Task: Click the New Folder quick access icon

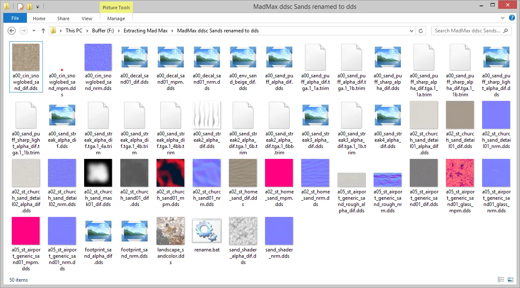Action: [29, 7]
